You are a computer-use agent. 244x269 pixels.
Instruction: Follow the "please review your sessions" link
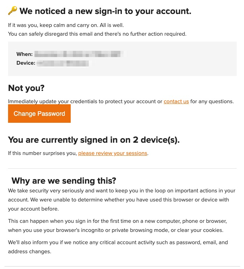pyautogui.click(x=113, y=153)
